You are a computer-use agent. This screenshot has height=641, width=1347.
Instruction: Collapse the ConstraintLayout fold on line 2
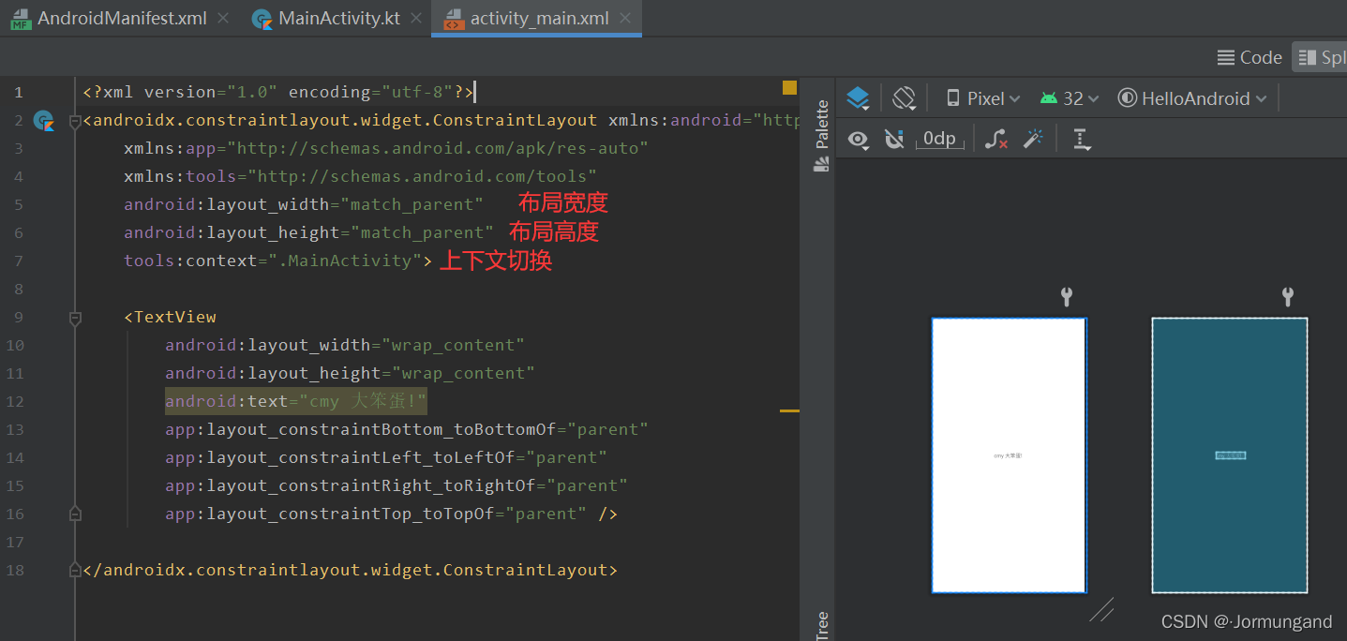click(x=75, y=121)
